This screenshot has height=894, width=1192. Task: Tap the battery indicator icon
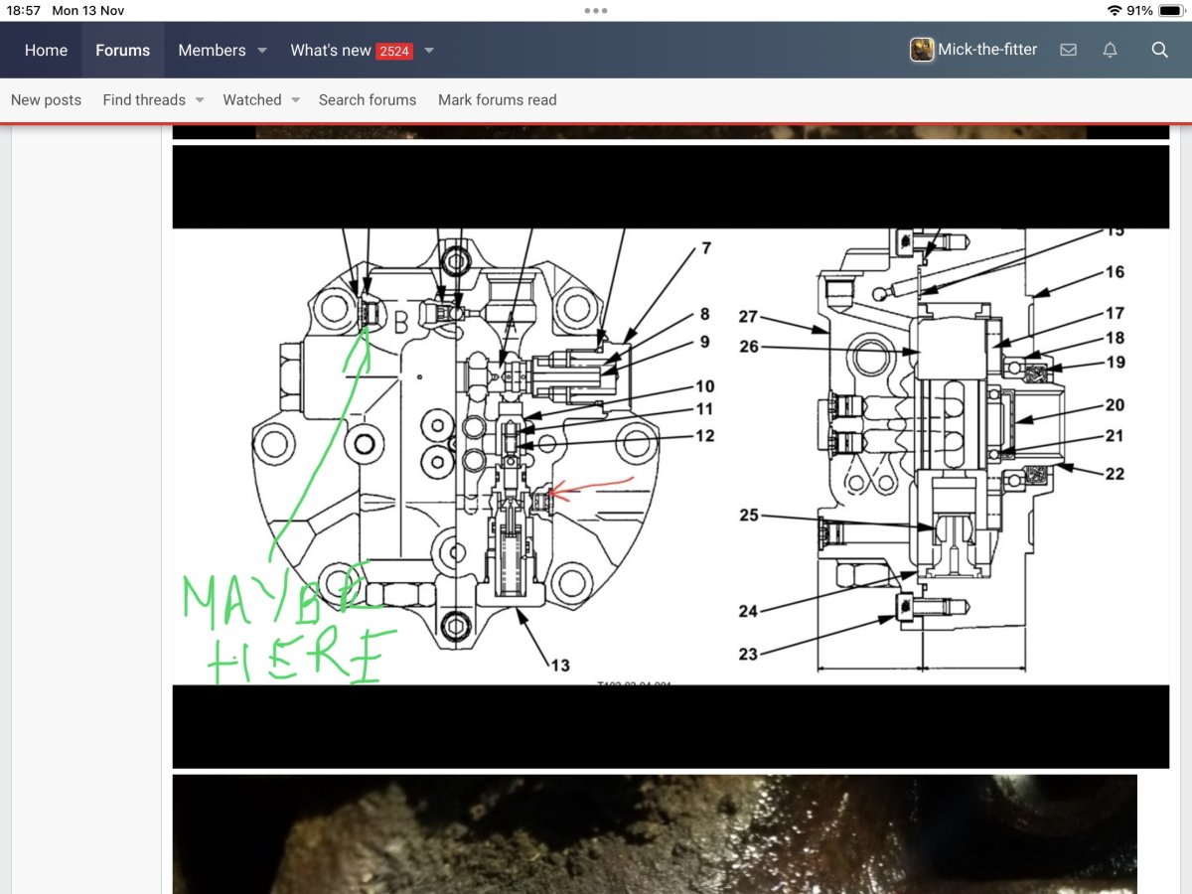(x=1172, y=10)
